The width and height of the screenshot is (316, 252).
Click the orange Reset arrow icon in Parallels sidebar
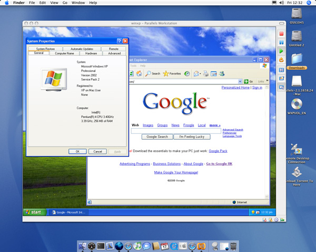pos(281,60)
